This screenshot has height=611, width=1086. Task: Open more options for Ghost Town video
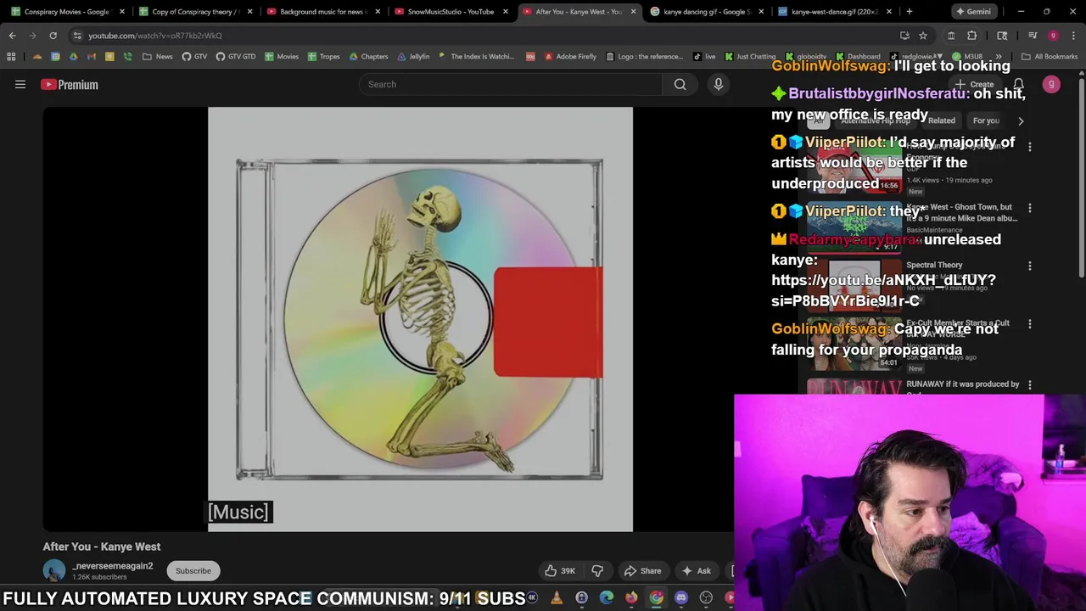coord(1029,208)
